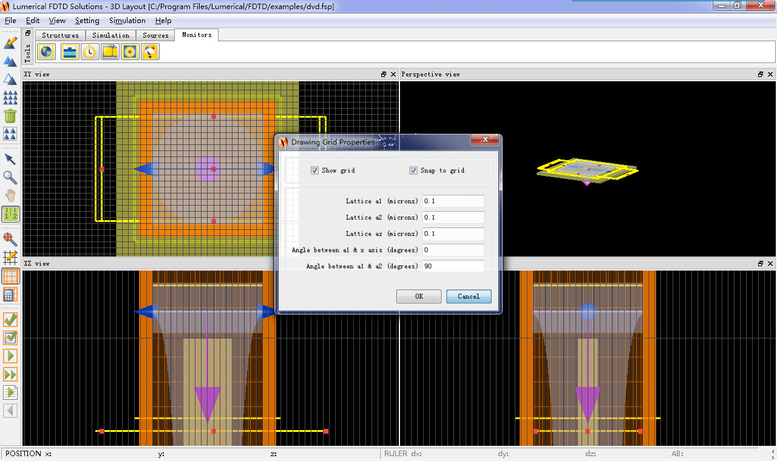
Task: Click the double green arrow Run parallel icon
Action: pyautogui.click(x=10, y=374)
